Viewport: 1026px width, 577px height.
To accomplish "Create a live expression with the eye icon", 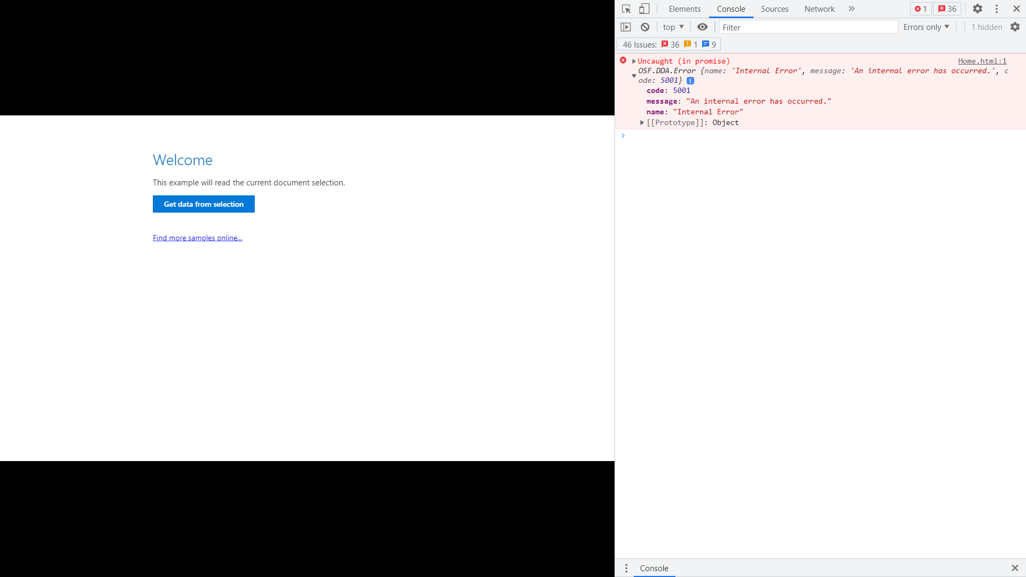I will coord(702,27).
